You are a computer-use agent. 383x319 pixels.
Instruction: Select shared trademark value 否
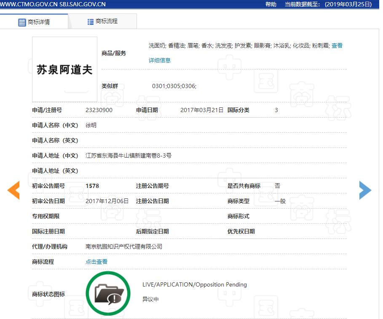[x=278, y=186]
